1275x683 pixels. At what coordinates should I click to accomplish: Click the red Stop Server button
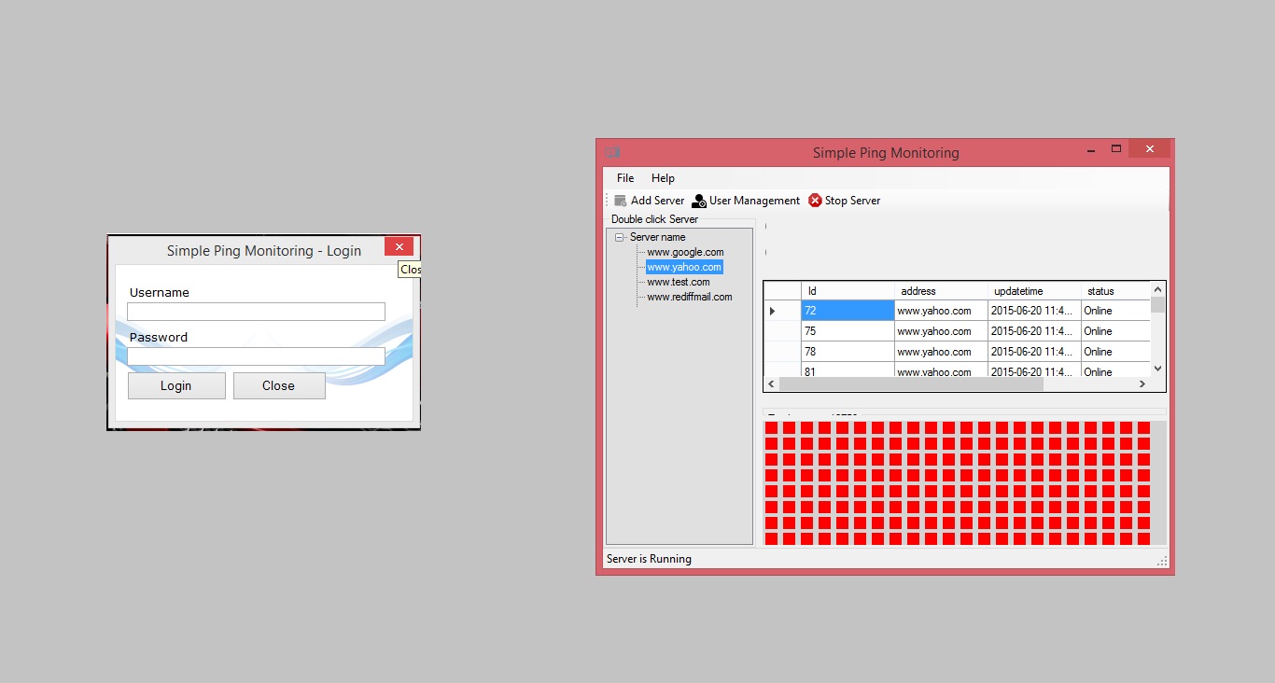(x=844, y=201)
